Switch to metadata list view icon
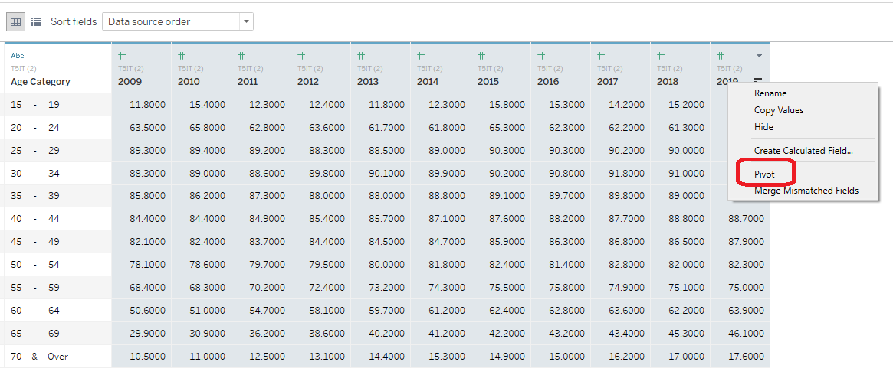 36,22
